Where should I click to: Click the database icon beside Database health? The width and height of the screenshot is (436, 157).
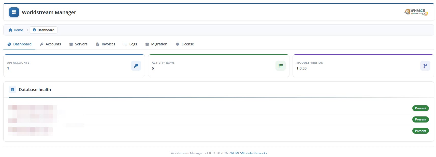12,90
